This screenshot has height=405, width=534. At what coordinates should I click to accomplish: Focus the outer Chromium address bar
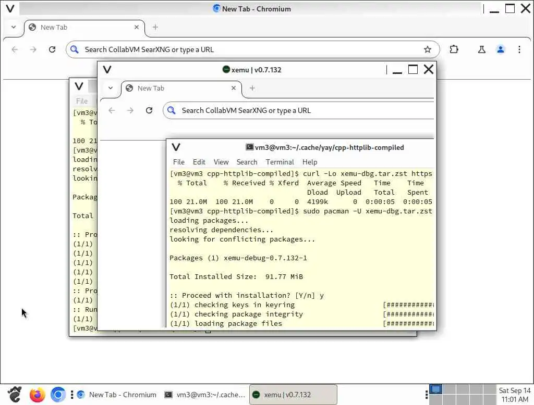(252, 49)
